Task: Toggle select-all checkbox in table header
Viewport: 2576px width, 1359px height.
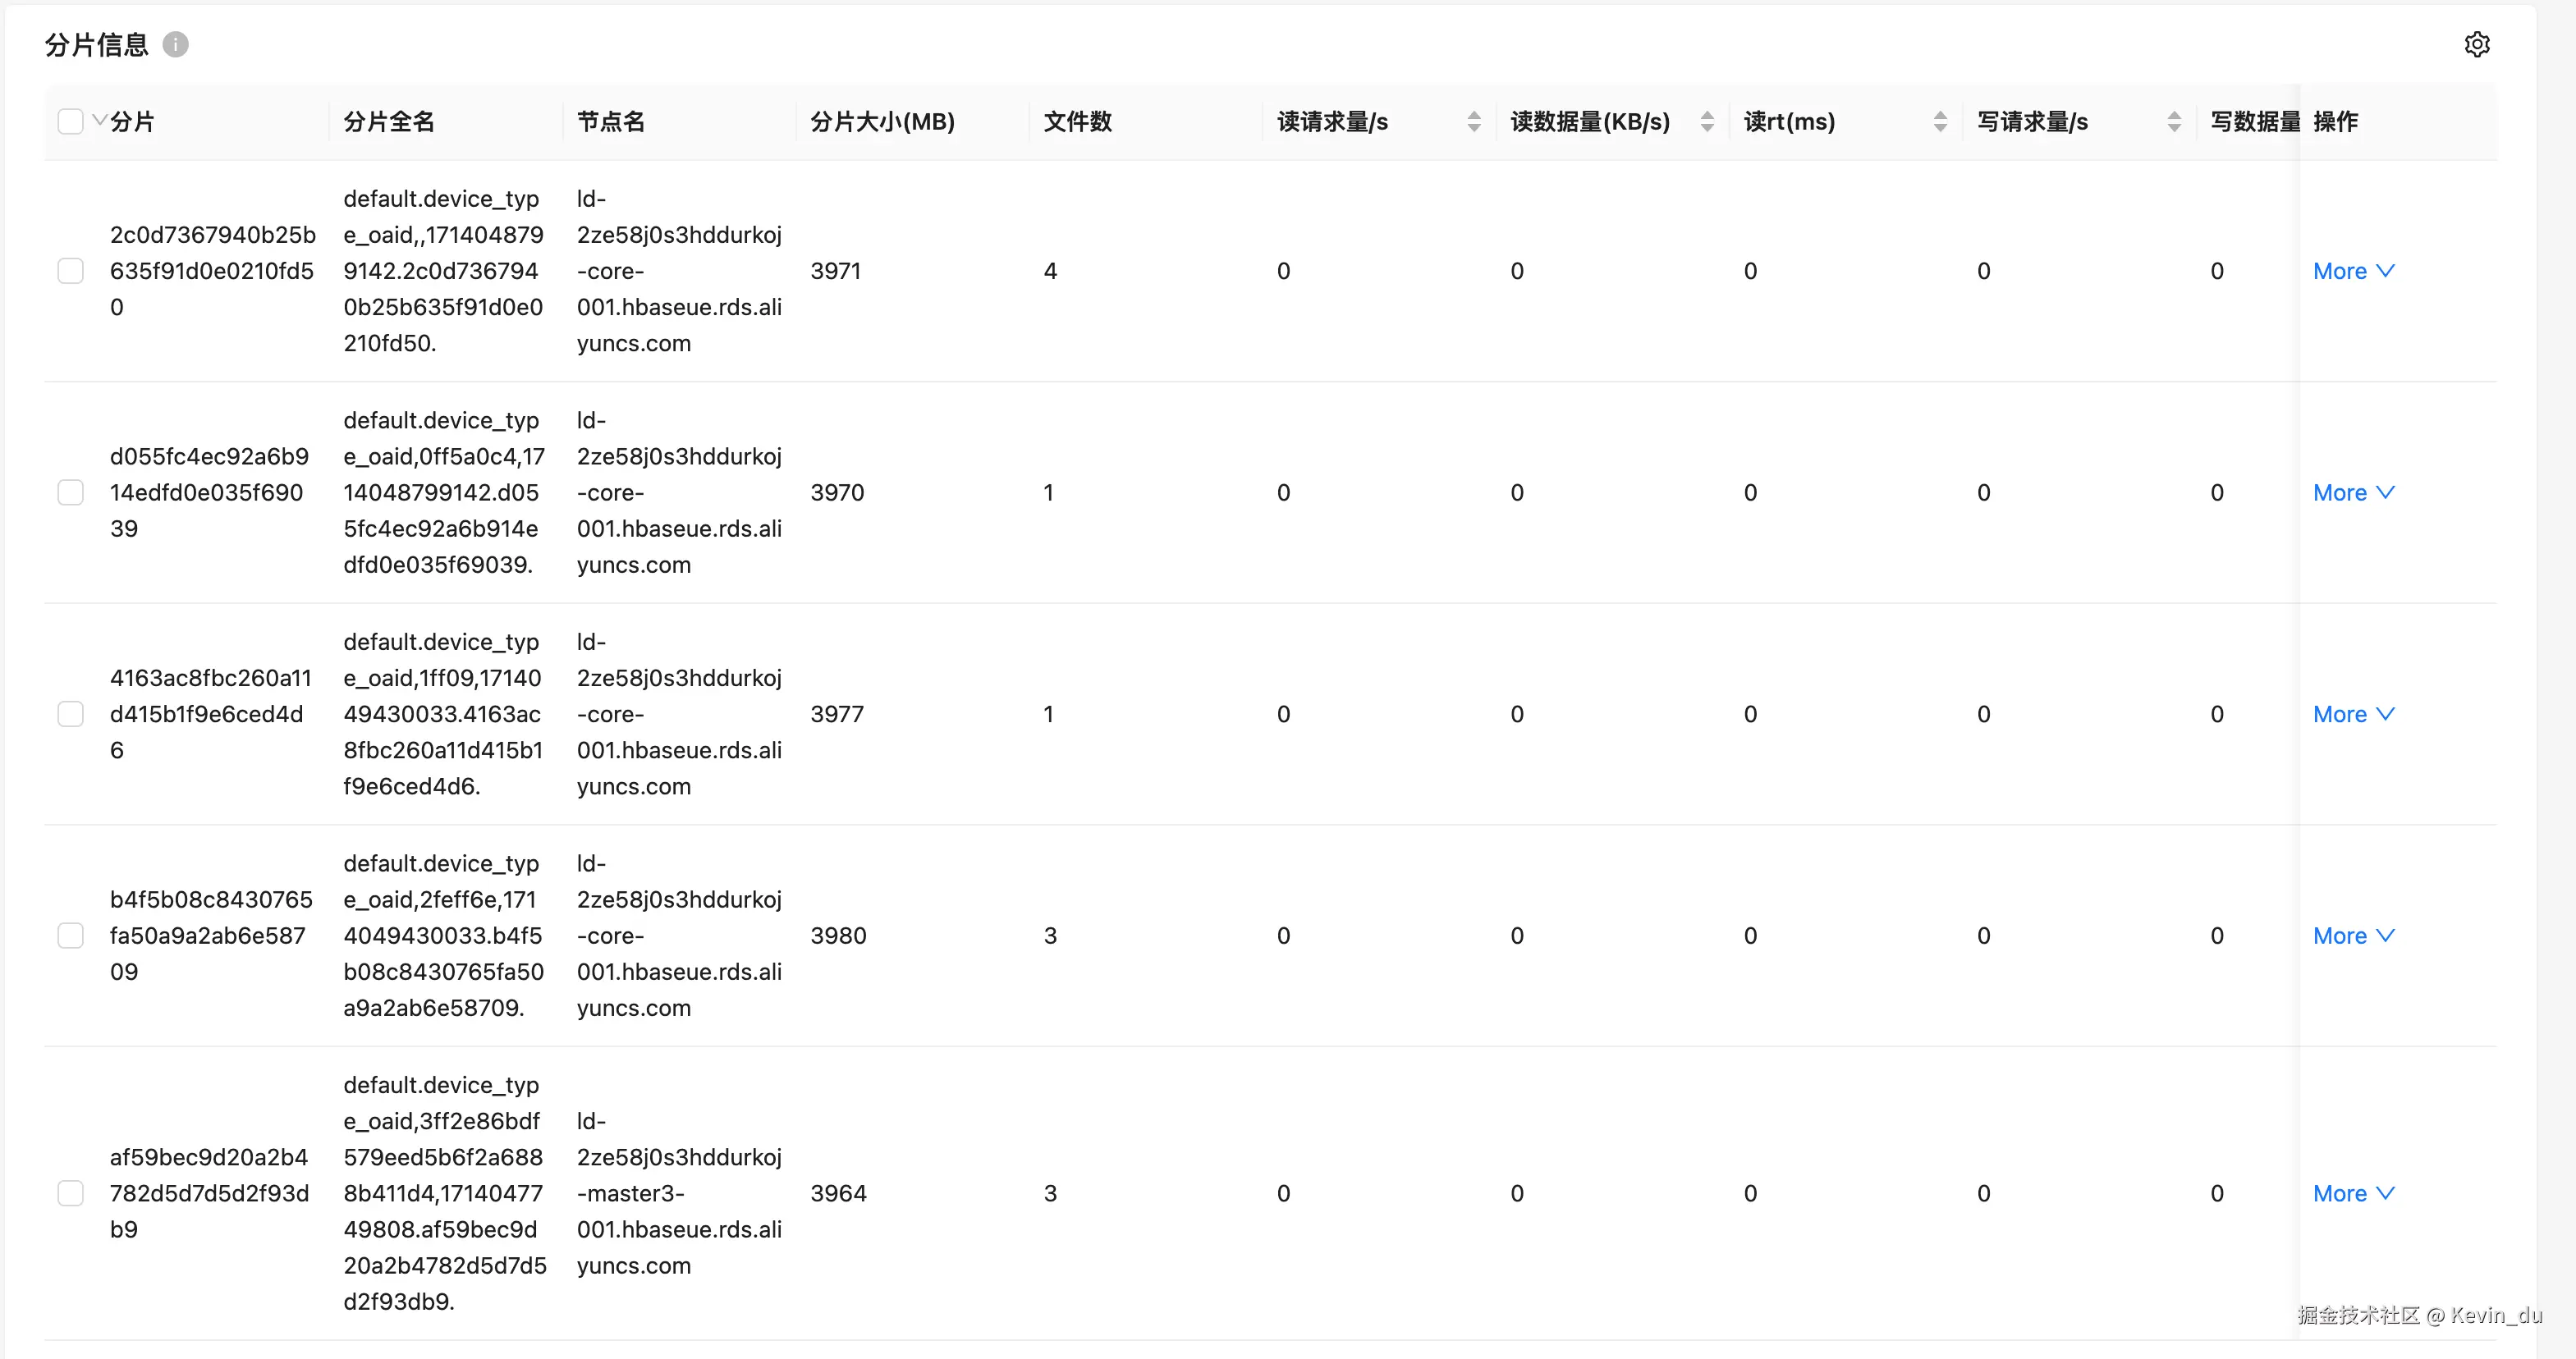Action: [x=70, y=122]
